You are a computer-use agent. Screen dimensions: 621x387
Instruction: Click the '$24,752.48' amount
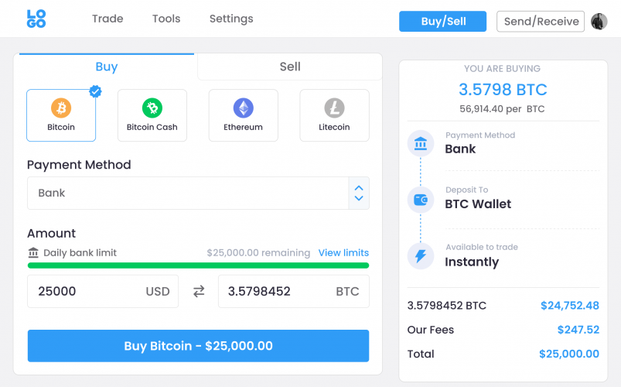(570, 305)
